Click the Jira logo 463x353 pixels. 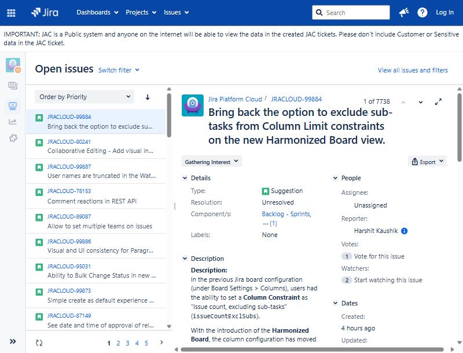(45, 12)
